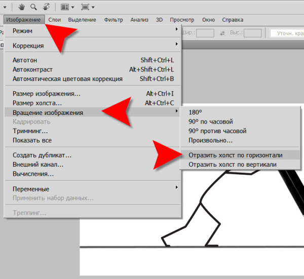The image size is (304, 279).
Task: Select the Zoom magnifier tool icon
Action: tap(33, 7)
